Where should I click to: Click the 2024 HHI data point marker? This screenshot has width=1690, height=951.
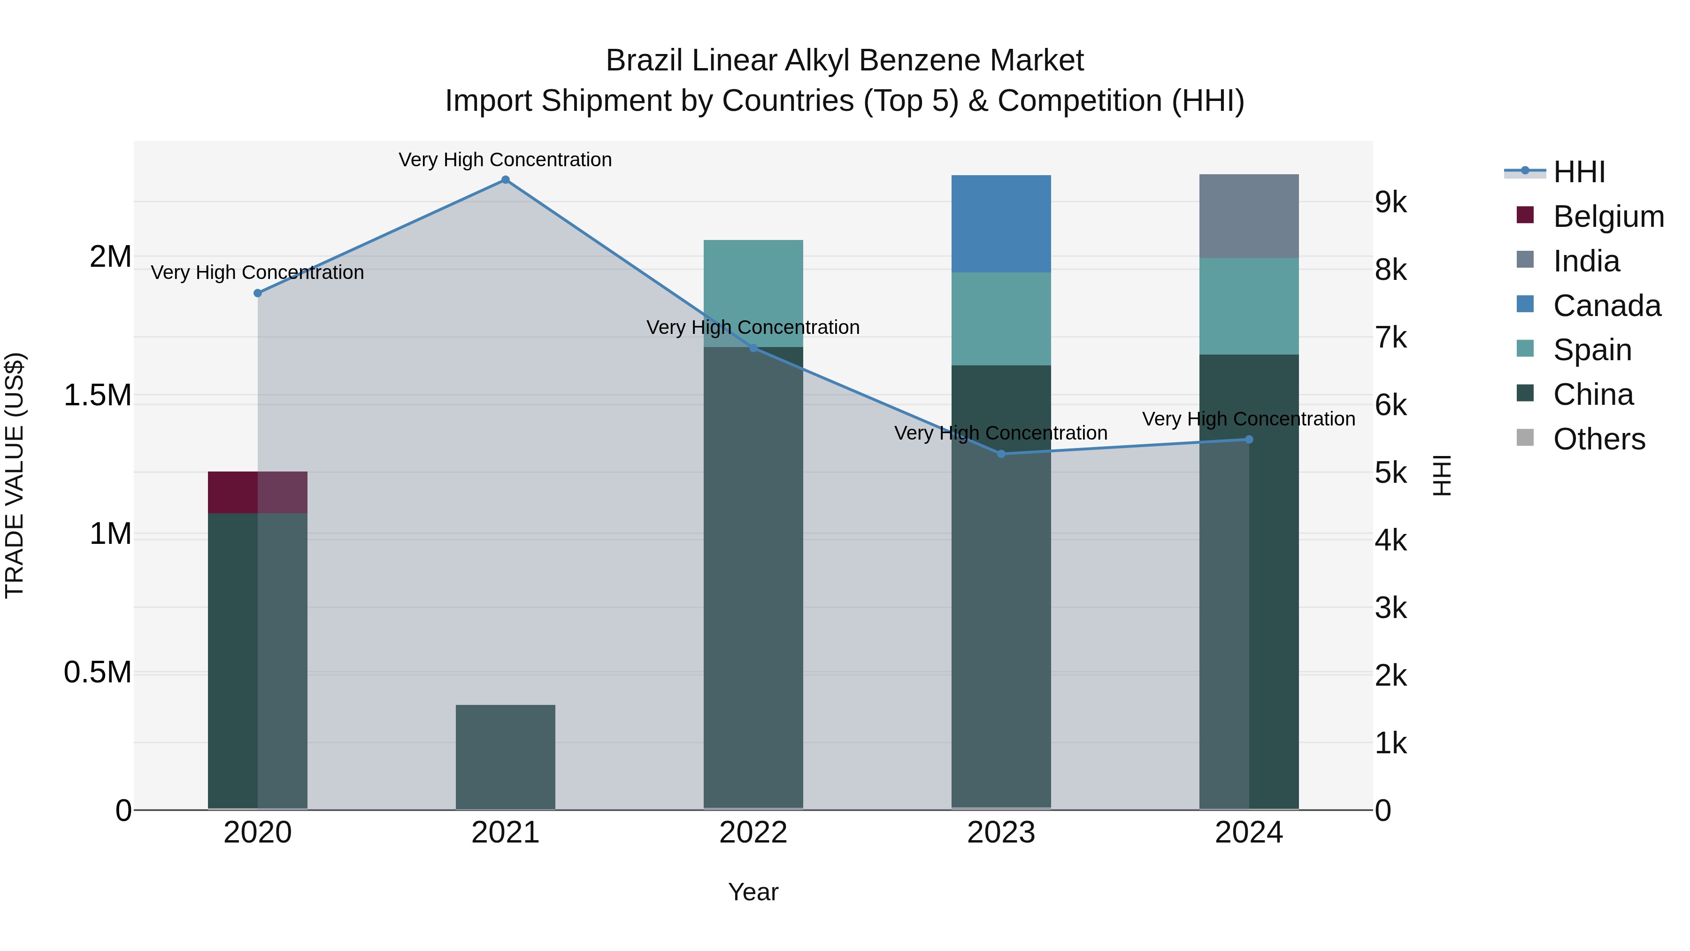click(x=1249, y=439)
